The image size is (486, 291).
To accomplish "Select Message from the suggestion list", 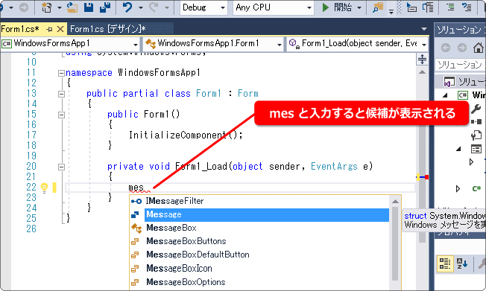I will pos(259,215).
